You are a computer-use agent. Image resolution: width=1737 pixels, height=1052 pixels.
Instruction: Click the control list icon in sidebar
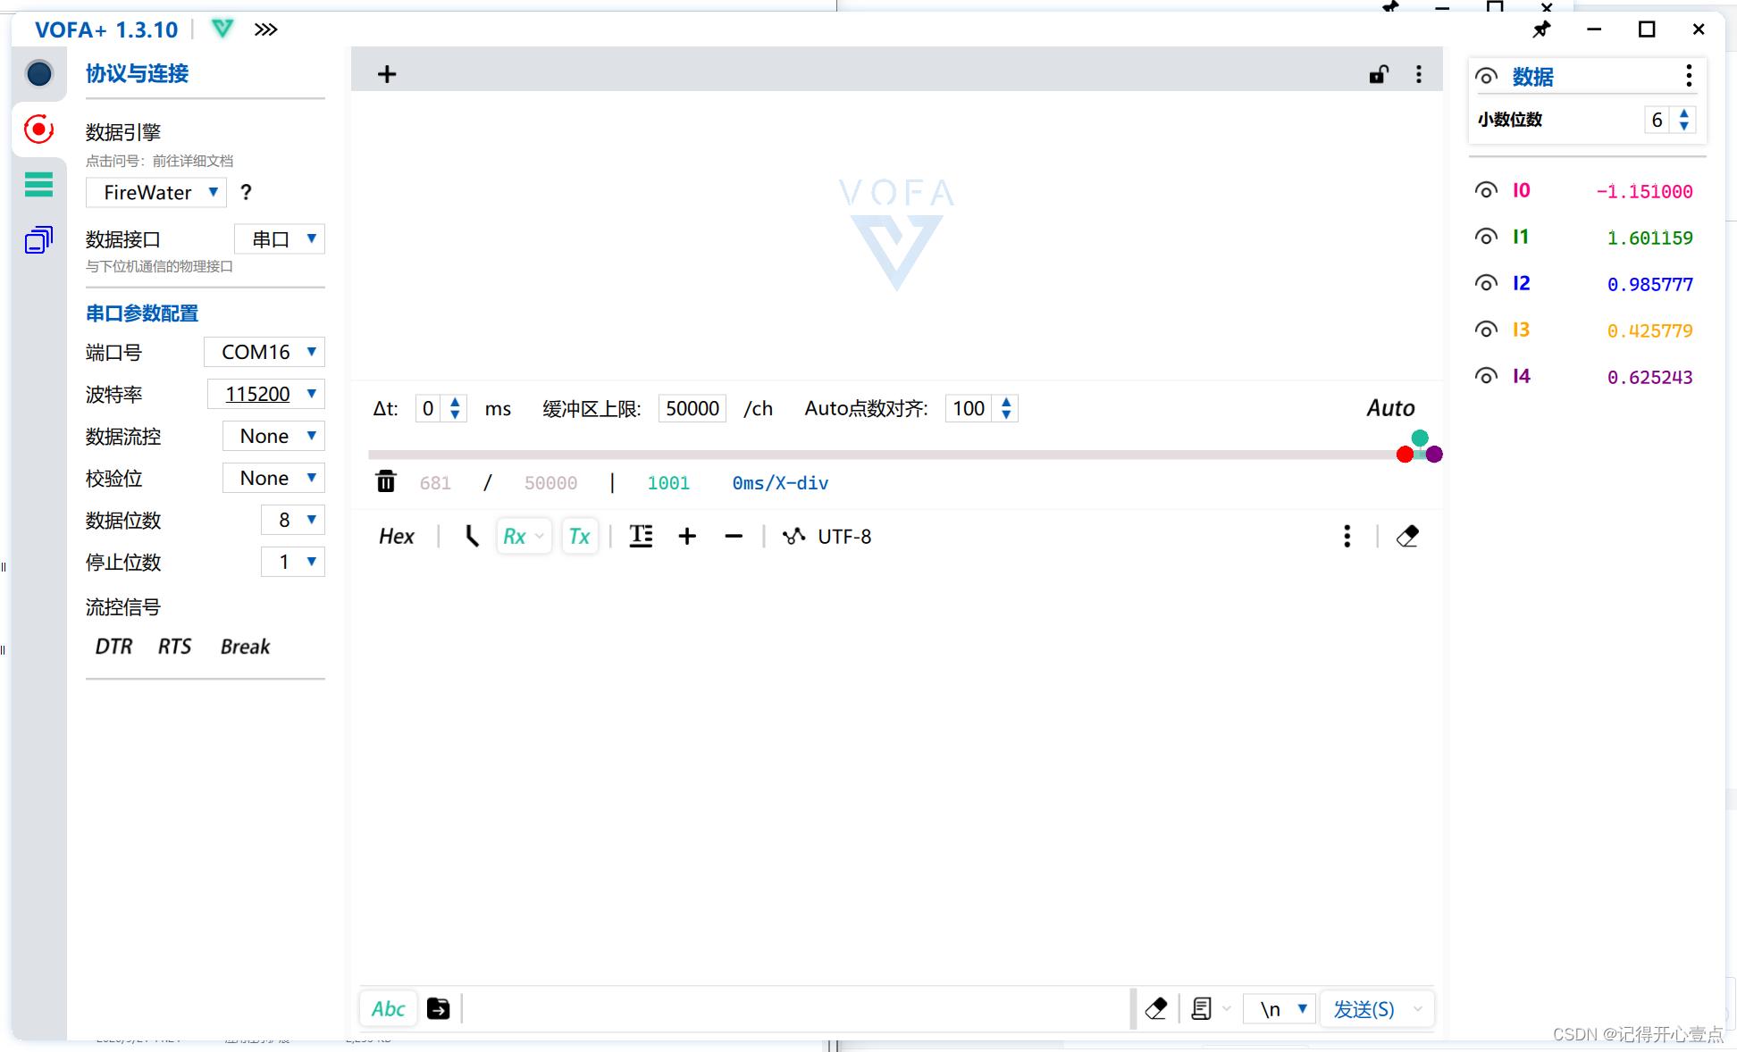click(38, 185)
